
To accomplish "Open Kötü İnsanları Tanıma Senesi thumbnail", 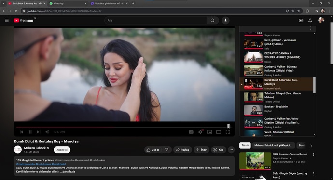I will [x=255, y=161].
